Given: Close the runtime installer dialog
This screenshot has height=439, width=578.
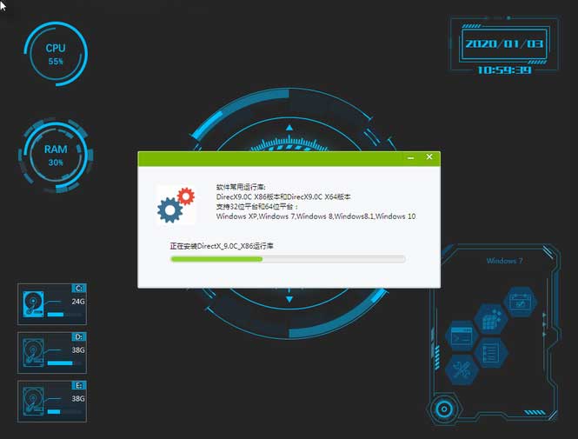Looking at the screenshot, I should 429,158.
